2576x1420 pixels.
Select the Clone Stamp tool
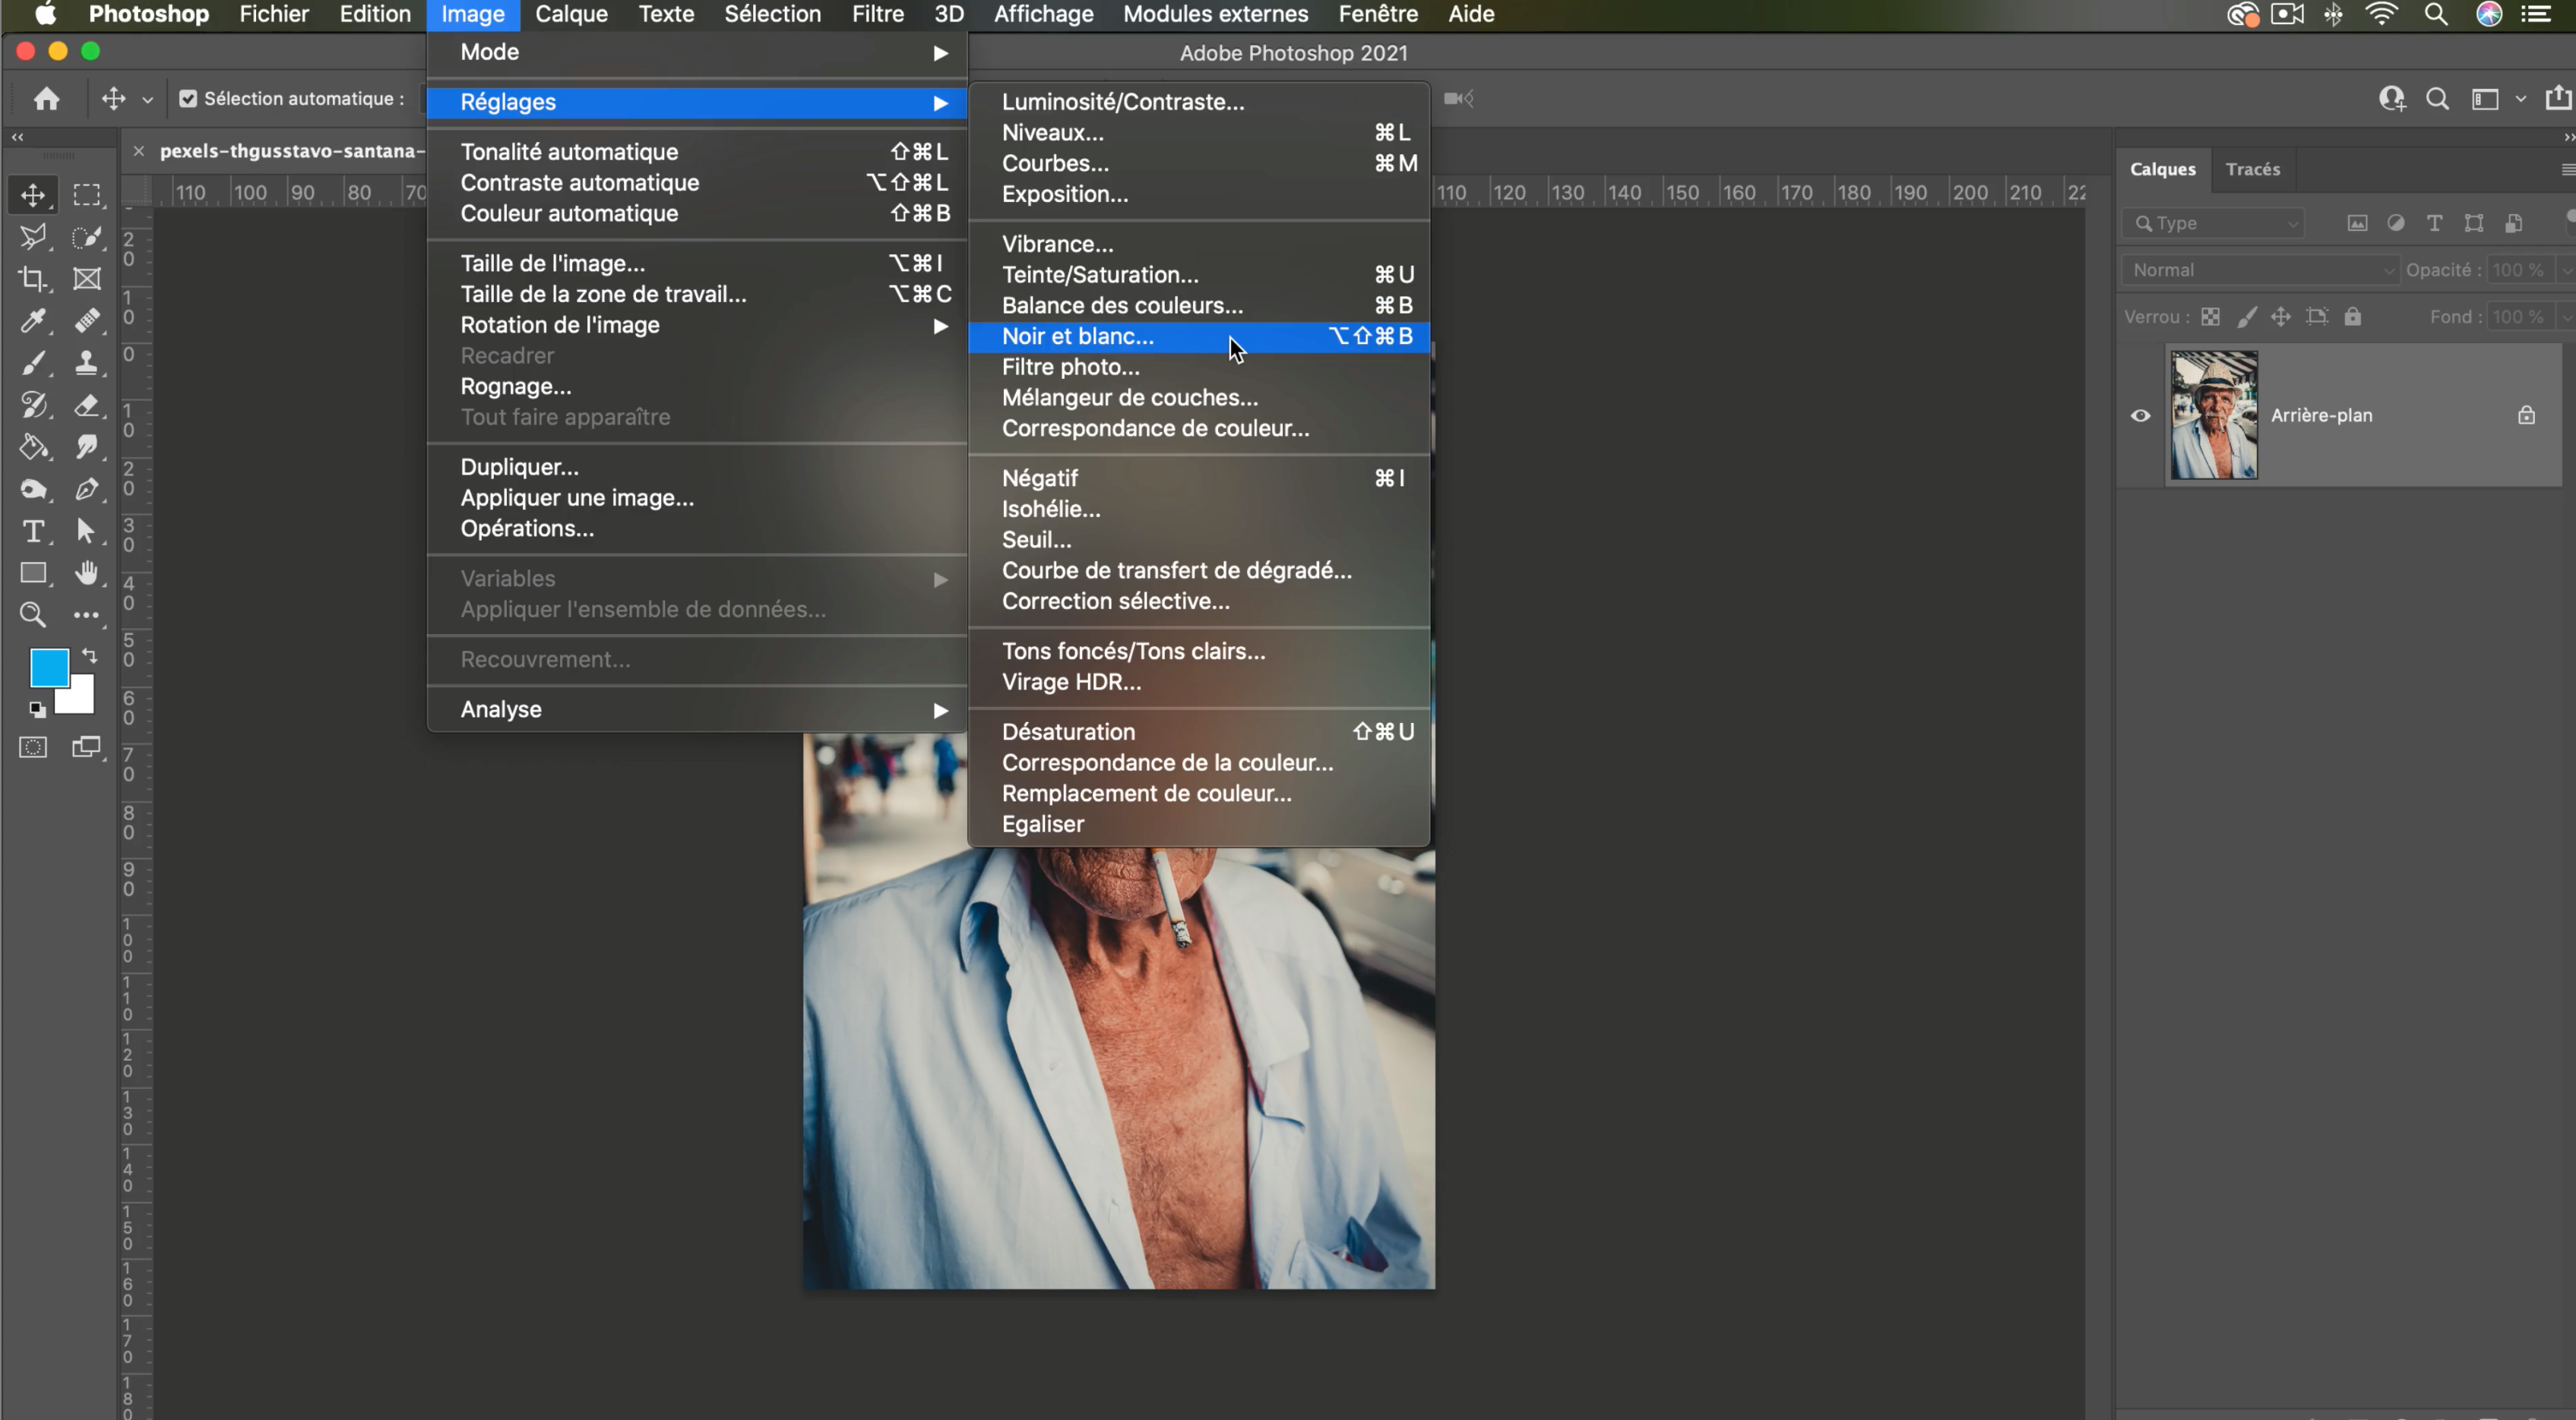coord(87,363)
